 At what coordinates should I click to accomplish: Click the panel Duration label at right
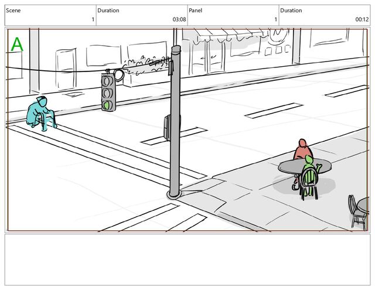coord(291,11)
